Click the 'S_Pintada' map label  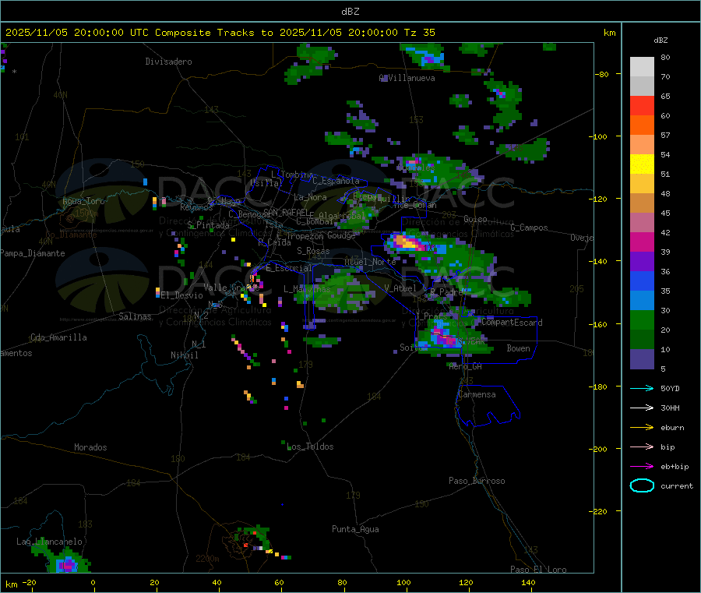[208, 225]
